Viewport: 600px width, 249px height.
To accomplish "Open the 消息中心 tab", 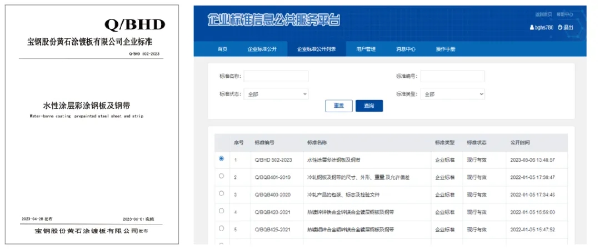I will pos(406,49).
